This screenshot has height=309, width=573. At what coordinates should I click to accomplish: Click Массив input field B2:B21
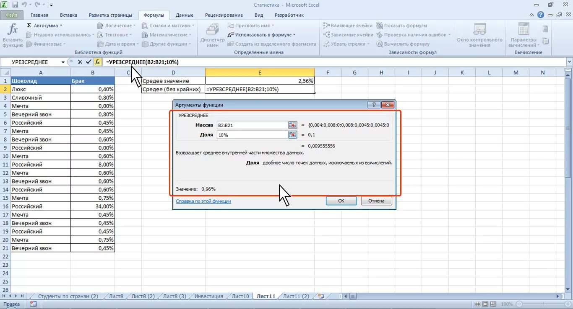click(x=252, y=125)
